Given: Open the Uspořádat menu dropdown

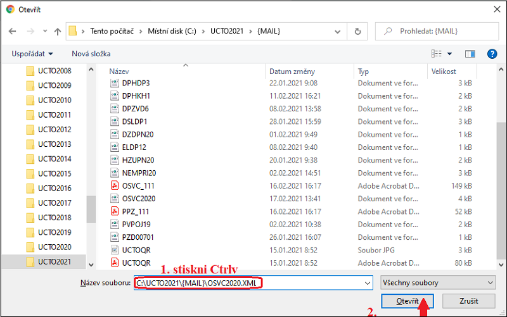Looking at the screenshot, I should (32, 54).
